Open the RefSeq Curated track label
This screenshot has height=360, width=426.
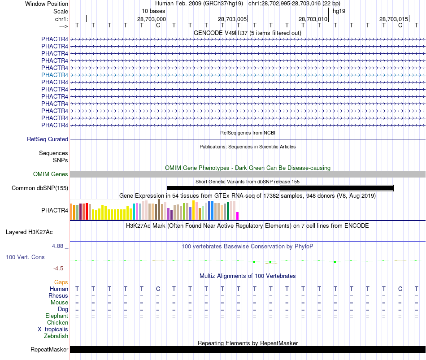tap(47, 139)
